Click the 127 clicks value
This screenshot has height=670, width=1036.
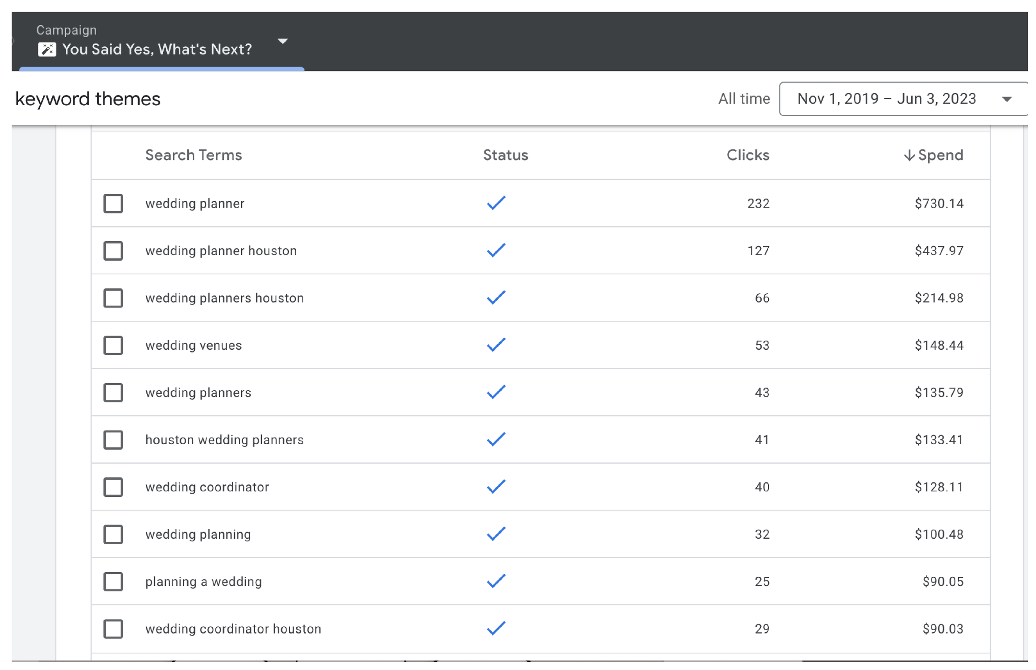tap(758, 251)
